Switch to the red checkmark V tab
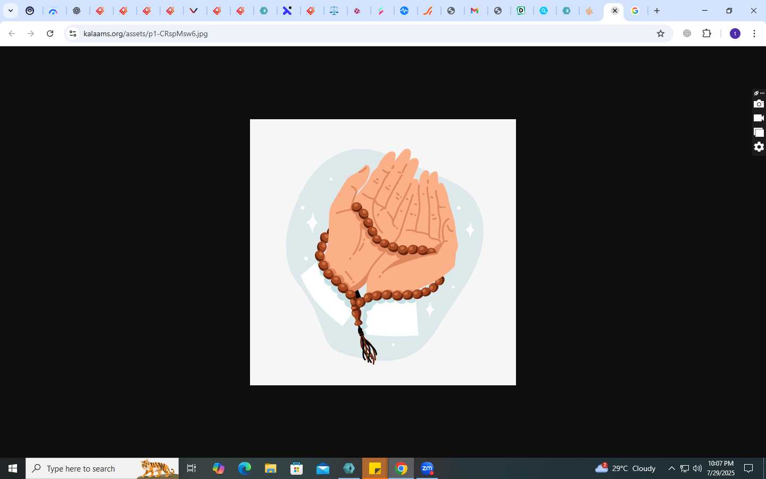The image size is (766, 479). click(194, 11)
